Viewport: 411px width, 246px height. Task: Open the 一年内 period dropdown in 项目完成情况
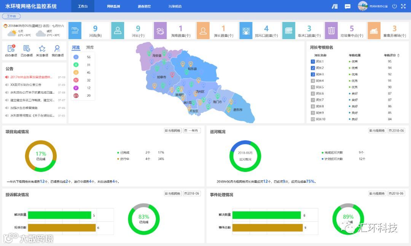click(192, 131)
